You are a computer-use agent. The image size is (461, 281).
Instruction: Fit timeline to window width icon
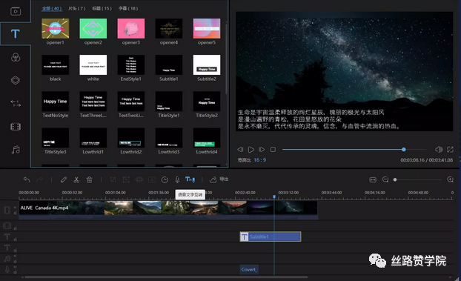(373, 179)
